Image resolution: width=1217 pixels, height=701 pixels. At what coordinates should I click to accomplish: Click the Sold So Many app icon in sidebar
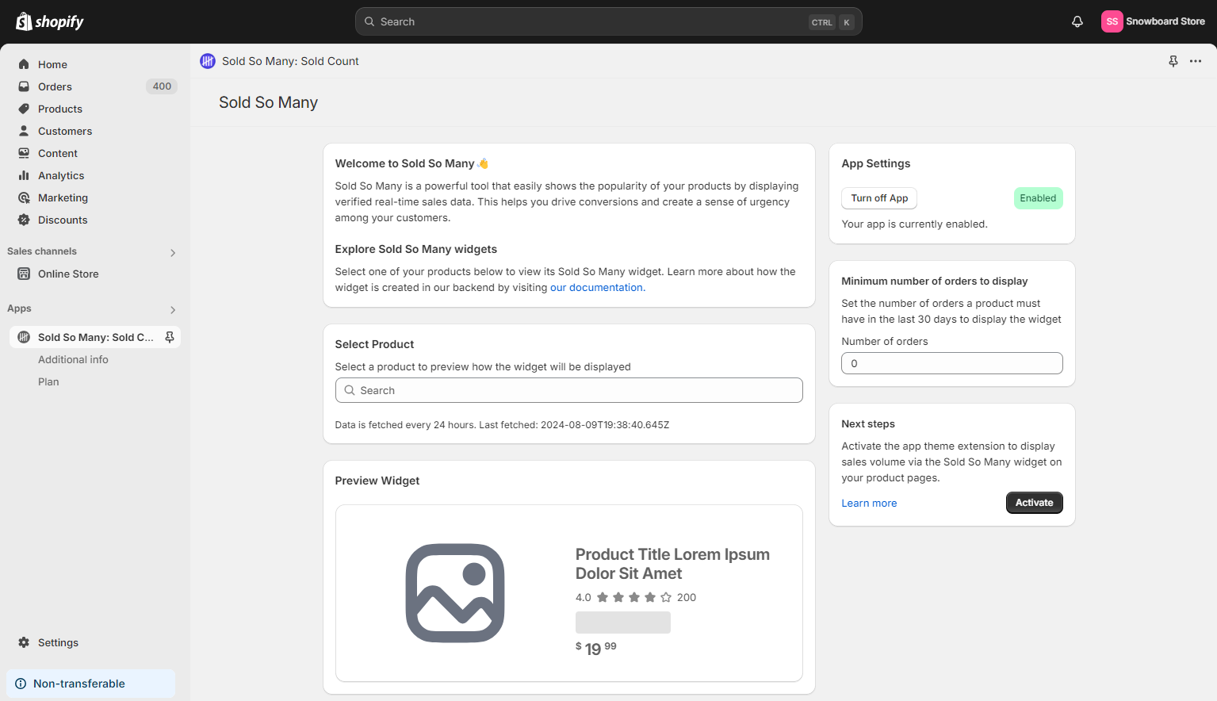pos(24,337)
